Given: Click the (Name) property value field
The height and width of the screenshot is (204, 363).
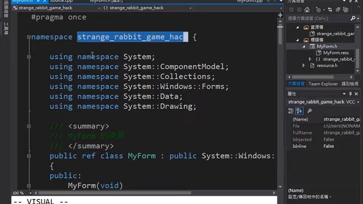Looking at the screenshot, I should (341, 120).
